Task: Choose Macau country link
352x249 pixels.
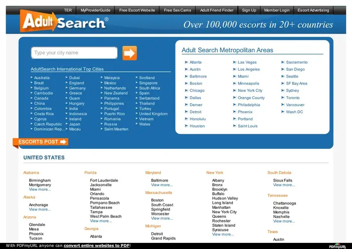Action: tap(75, 129)
